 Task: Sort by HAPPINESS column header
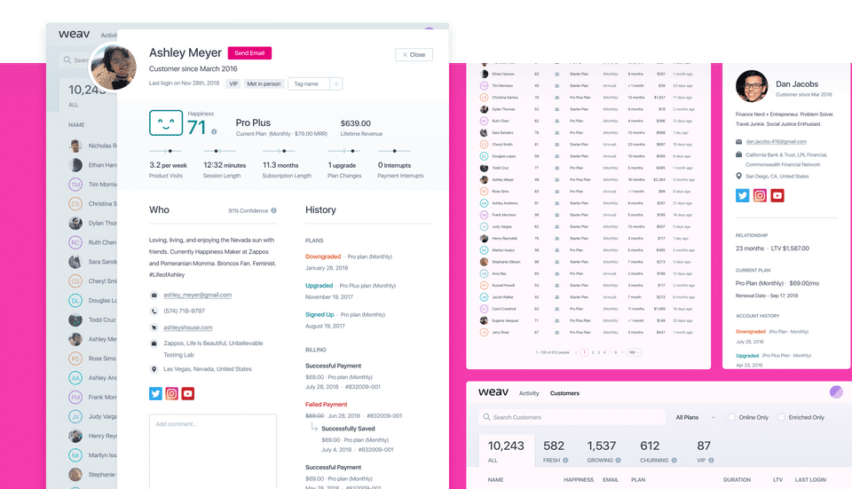coord(579,480)
